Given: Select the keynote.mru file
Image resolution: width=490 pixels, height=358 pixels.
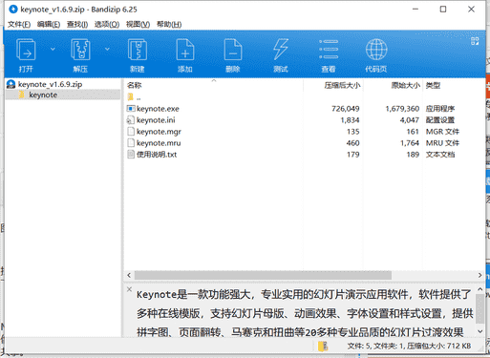Looking at the screenshot, I should [x=159, y=143].
